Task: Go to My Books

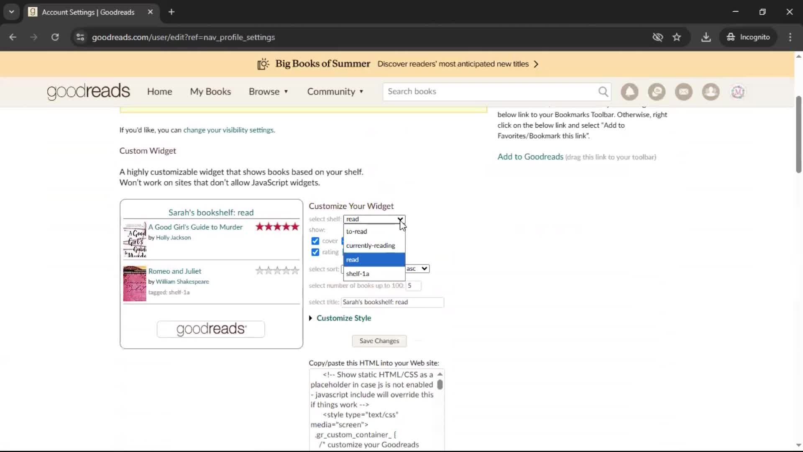Action: point(210,92)
